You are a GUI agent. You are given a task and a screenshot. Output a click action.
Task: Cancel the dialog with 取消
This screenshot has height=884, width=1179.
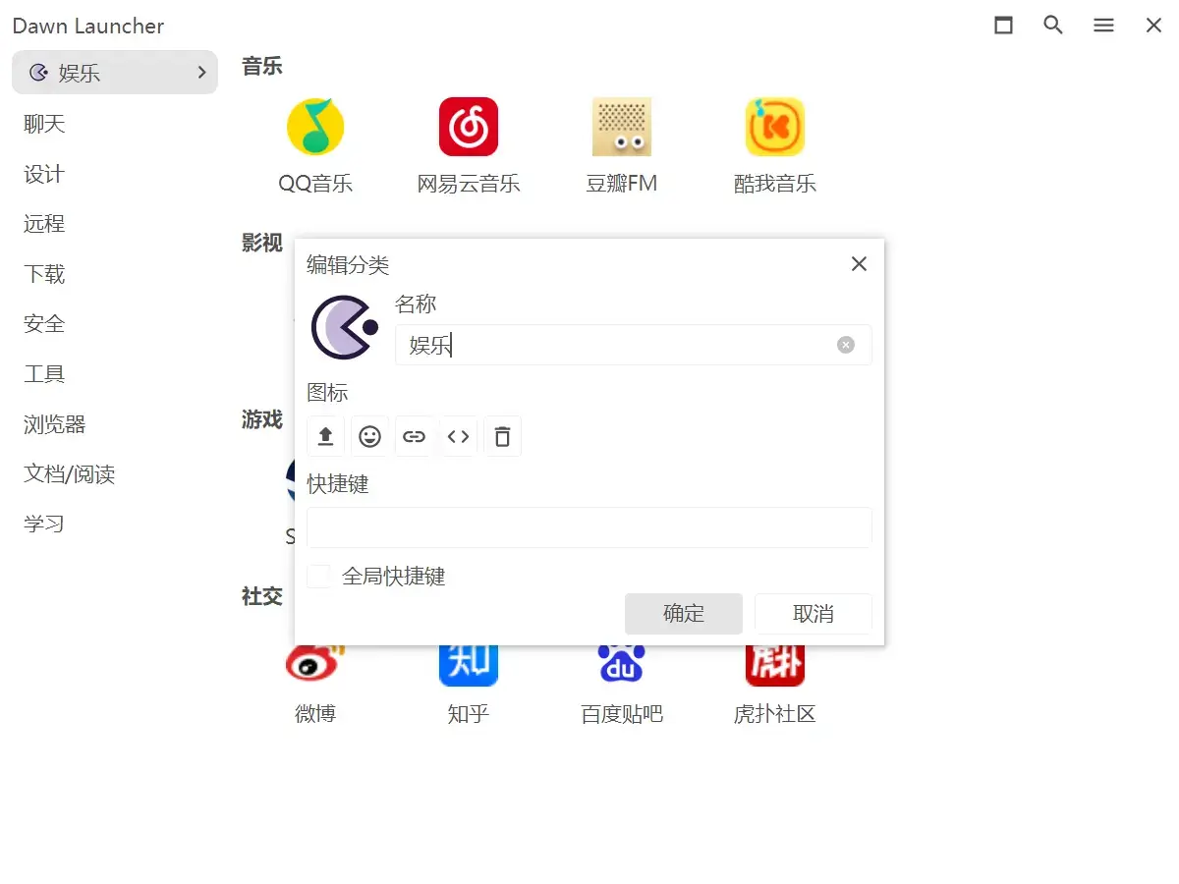point(814,614)
